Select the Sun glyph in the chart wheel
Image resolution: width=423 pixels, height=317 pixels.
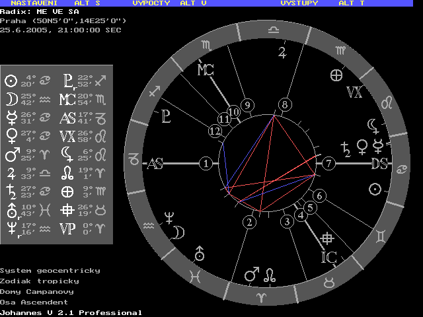coord(375,190)
